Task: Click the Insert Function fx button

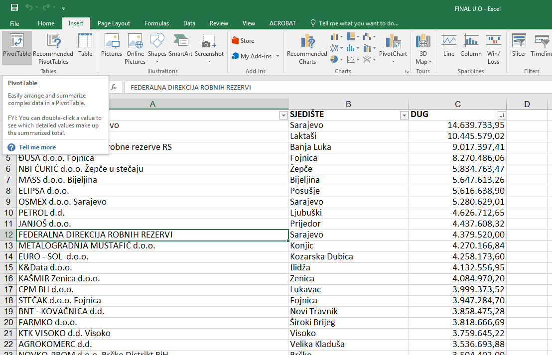Action: [114, 87]
